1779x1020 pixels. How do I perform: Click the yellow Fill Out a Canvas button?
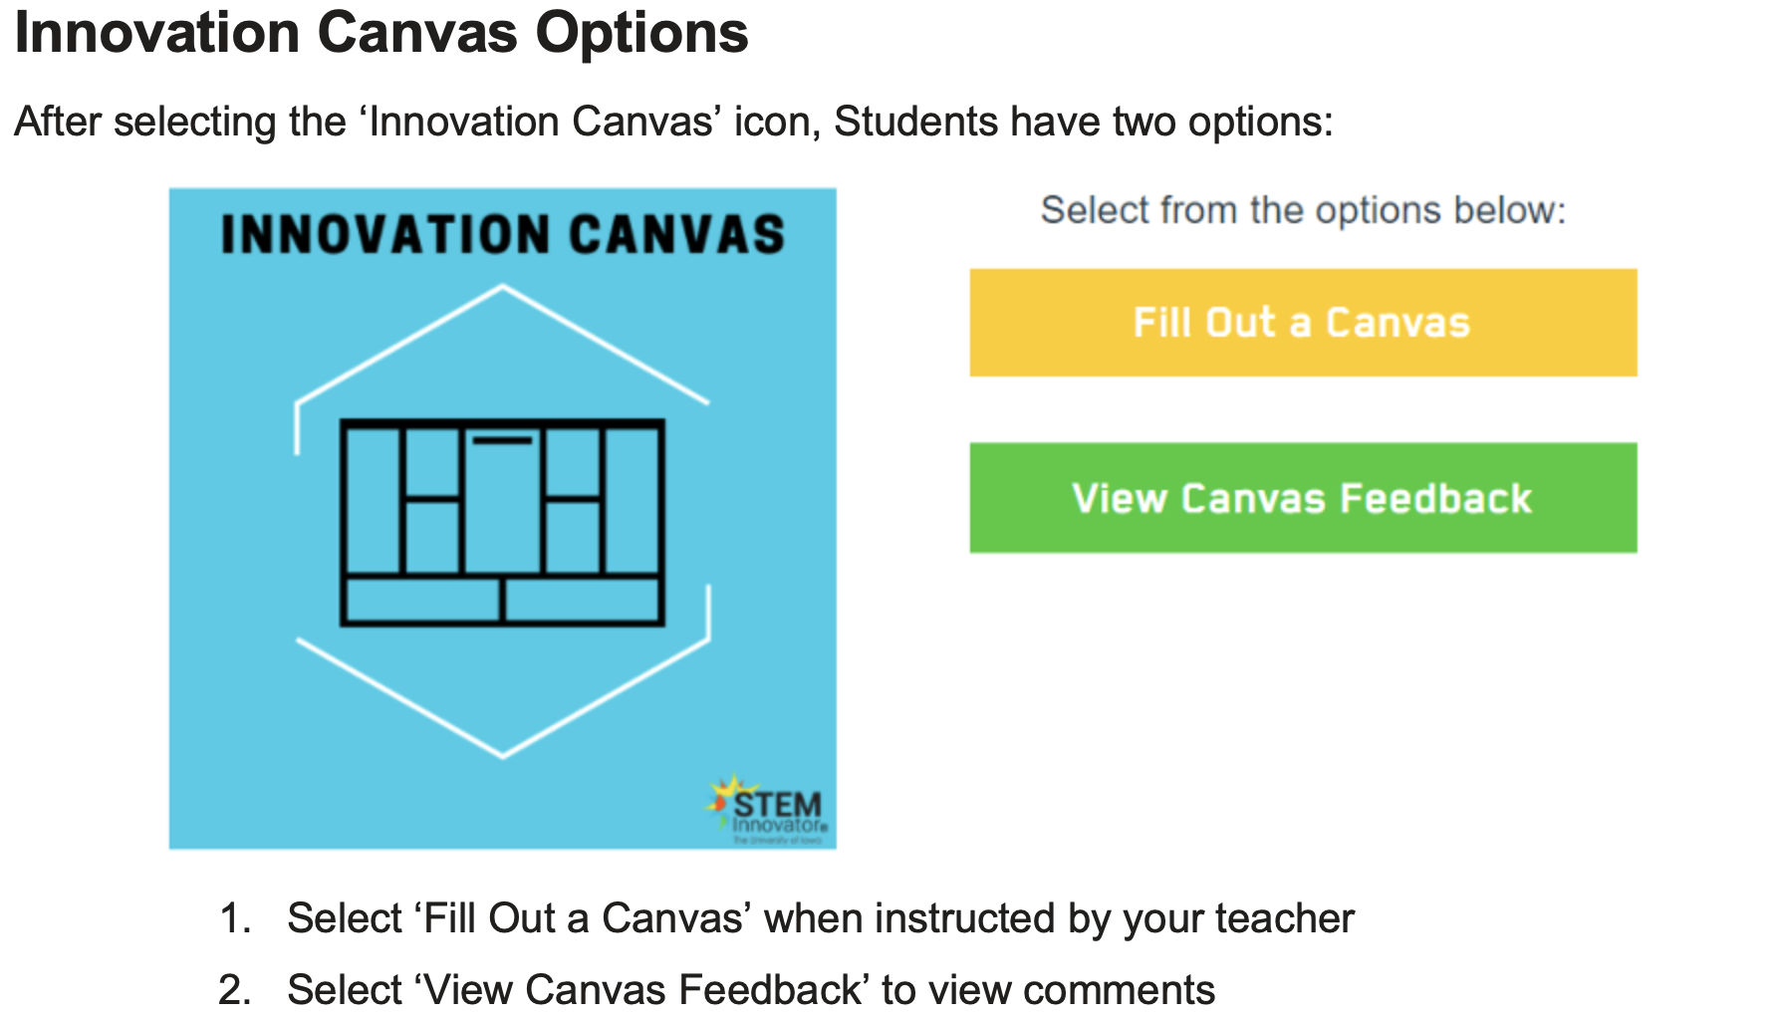point(1303,323)
